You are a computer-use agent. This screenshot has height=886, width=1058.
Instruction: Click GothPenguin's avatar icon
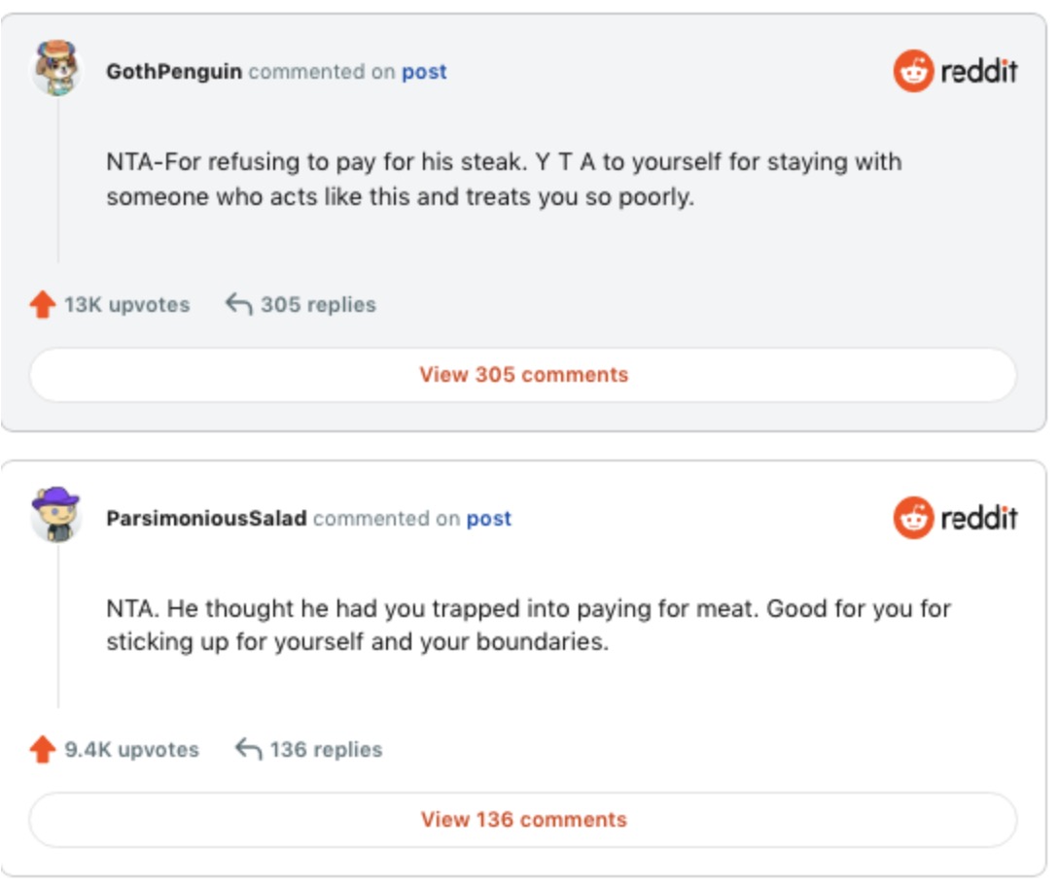click(x=56, y=68)
